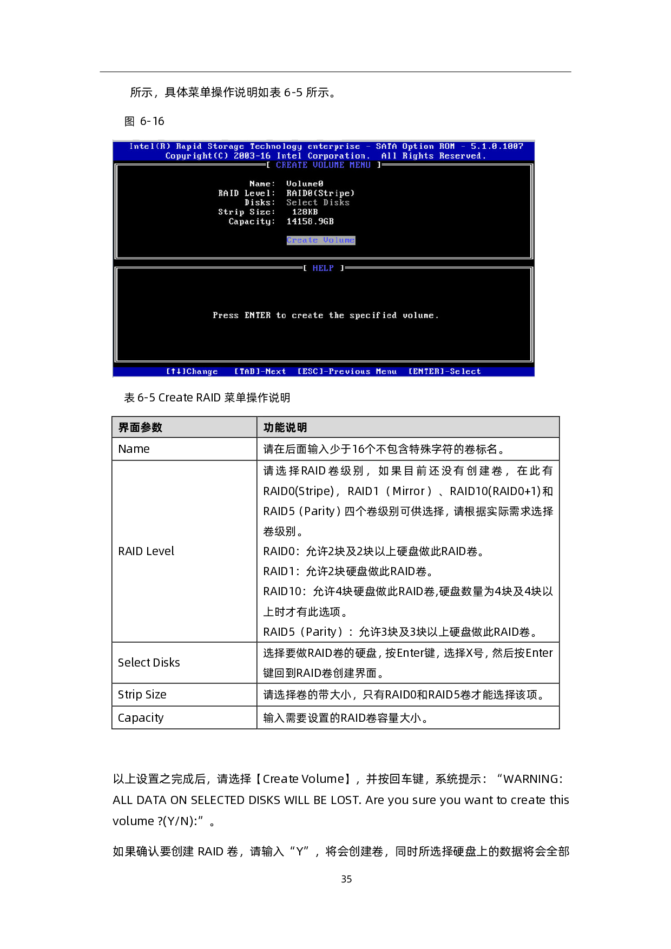This screenshot has width=671, height=949.
Task: Click the 功能说明 table column header
Action: (x=285, y=427)
